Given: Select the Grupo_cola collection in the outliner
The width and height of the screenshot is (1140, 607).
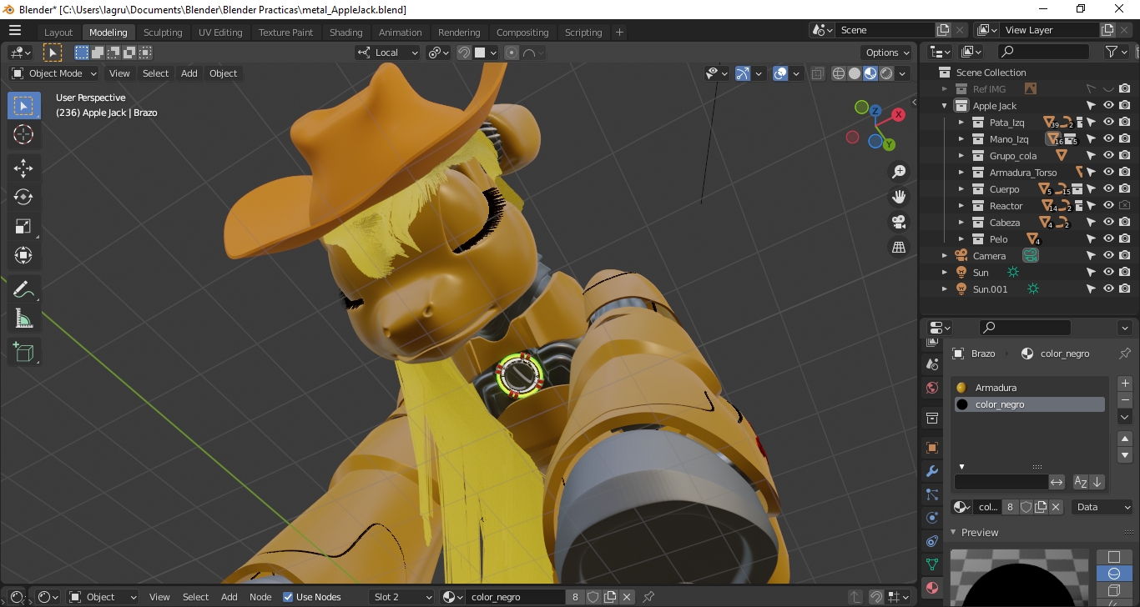Looking at the screenshot, I should click(1013, 156).
